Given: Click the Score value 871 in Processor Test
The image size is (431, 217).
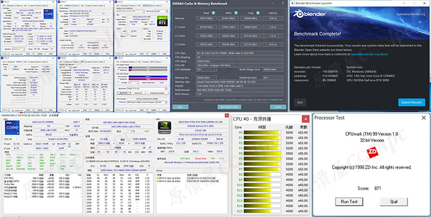Looking at the screenshot, I should [x=378, y=188].
